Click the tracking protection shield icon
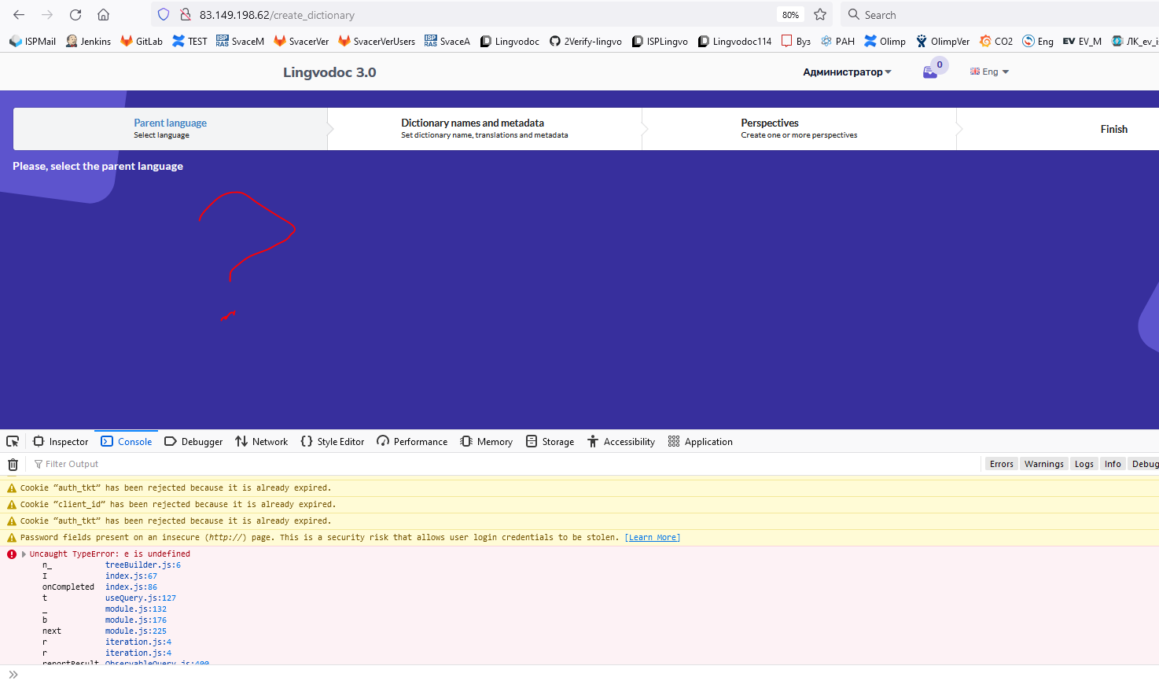The width and height of the screenshot is (1159, 699). pos(164,15)
